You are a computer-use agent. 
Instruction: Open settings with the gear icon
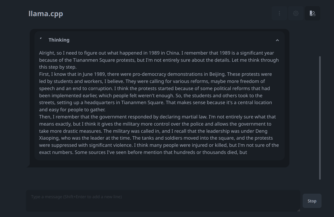click(x=296, y=13)
